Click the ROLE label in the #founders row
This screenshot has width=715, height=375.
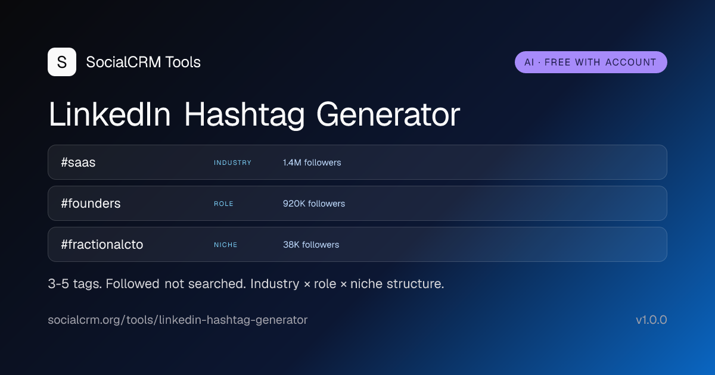tap(223, 204)
